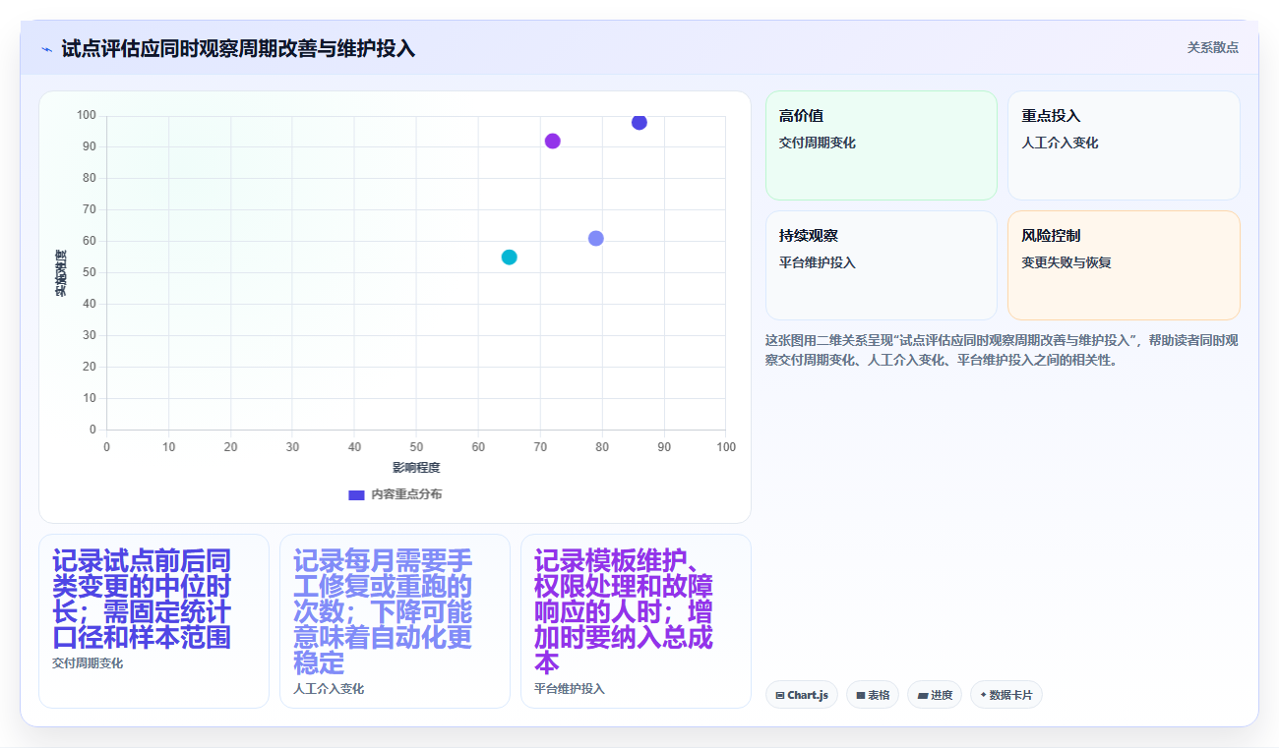Image resolution: width=1279 pixels, height=748 pixels.
Task: Click the 内容重点分布 legend label
Action: click(x=406, y=494)
